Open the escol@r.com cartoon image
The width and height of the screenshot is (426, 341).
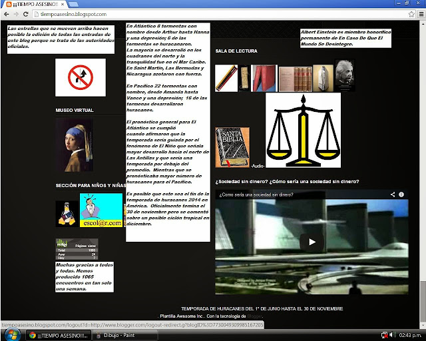point(101,210)
